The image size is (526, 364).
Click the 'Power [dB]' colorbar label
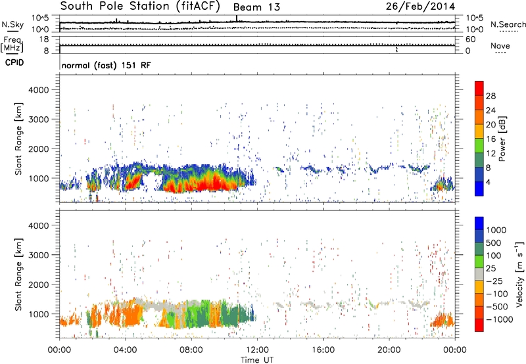pyautogui.click(x=502, y=139)
